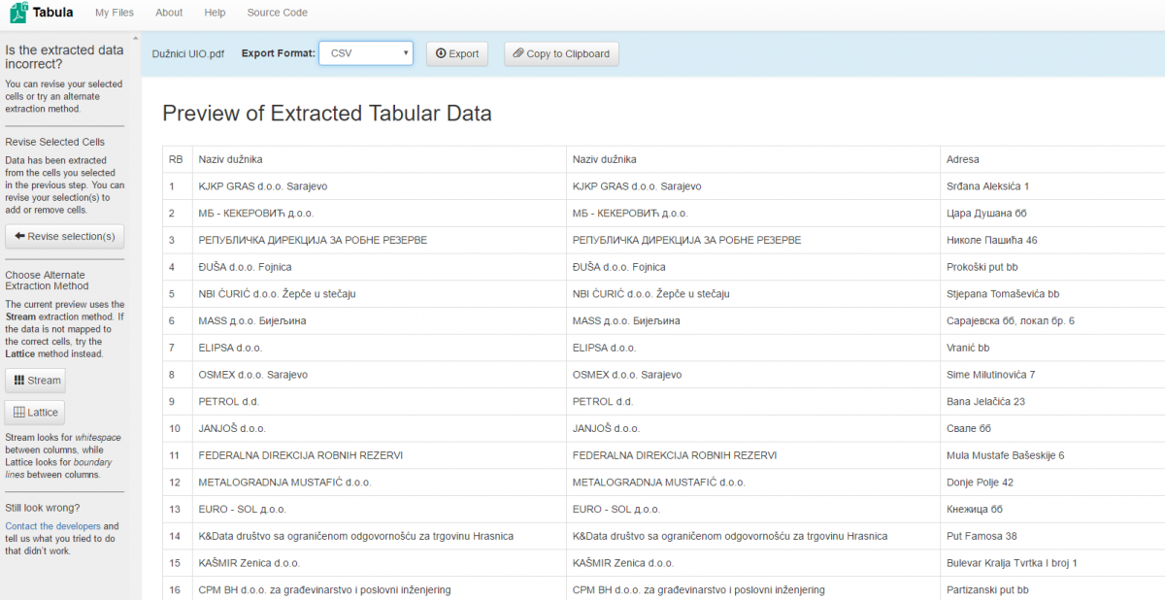Select the address cell Partizanski put bb
The width and height of the screenshot is (1165, 600).
(x=1052, y=589)
